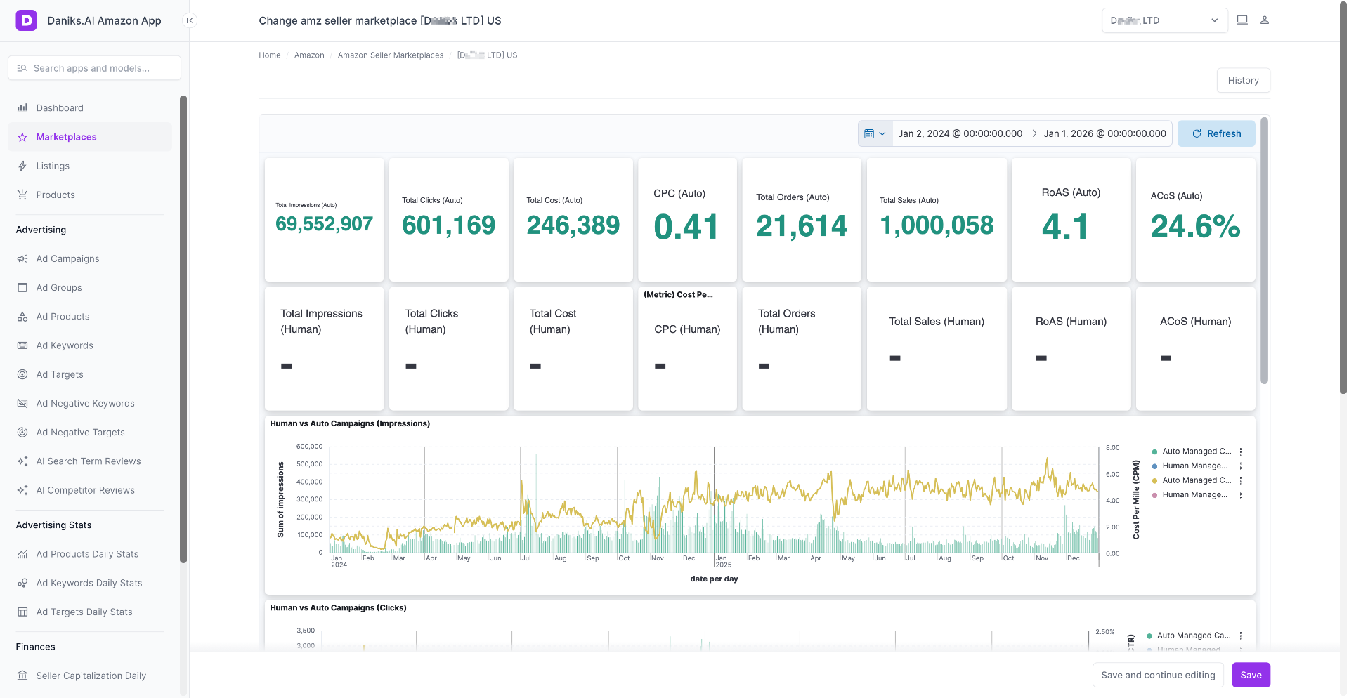Click the Listings lightning bolt icon

pos(22,166)
